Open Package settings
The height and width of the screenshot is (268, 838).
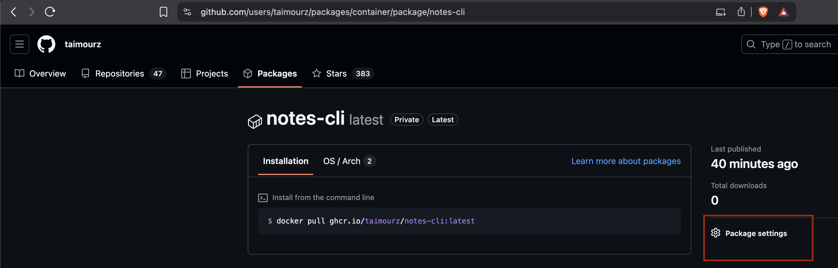click(756, 233)
